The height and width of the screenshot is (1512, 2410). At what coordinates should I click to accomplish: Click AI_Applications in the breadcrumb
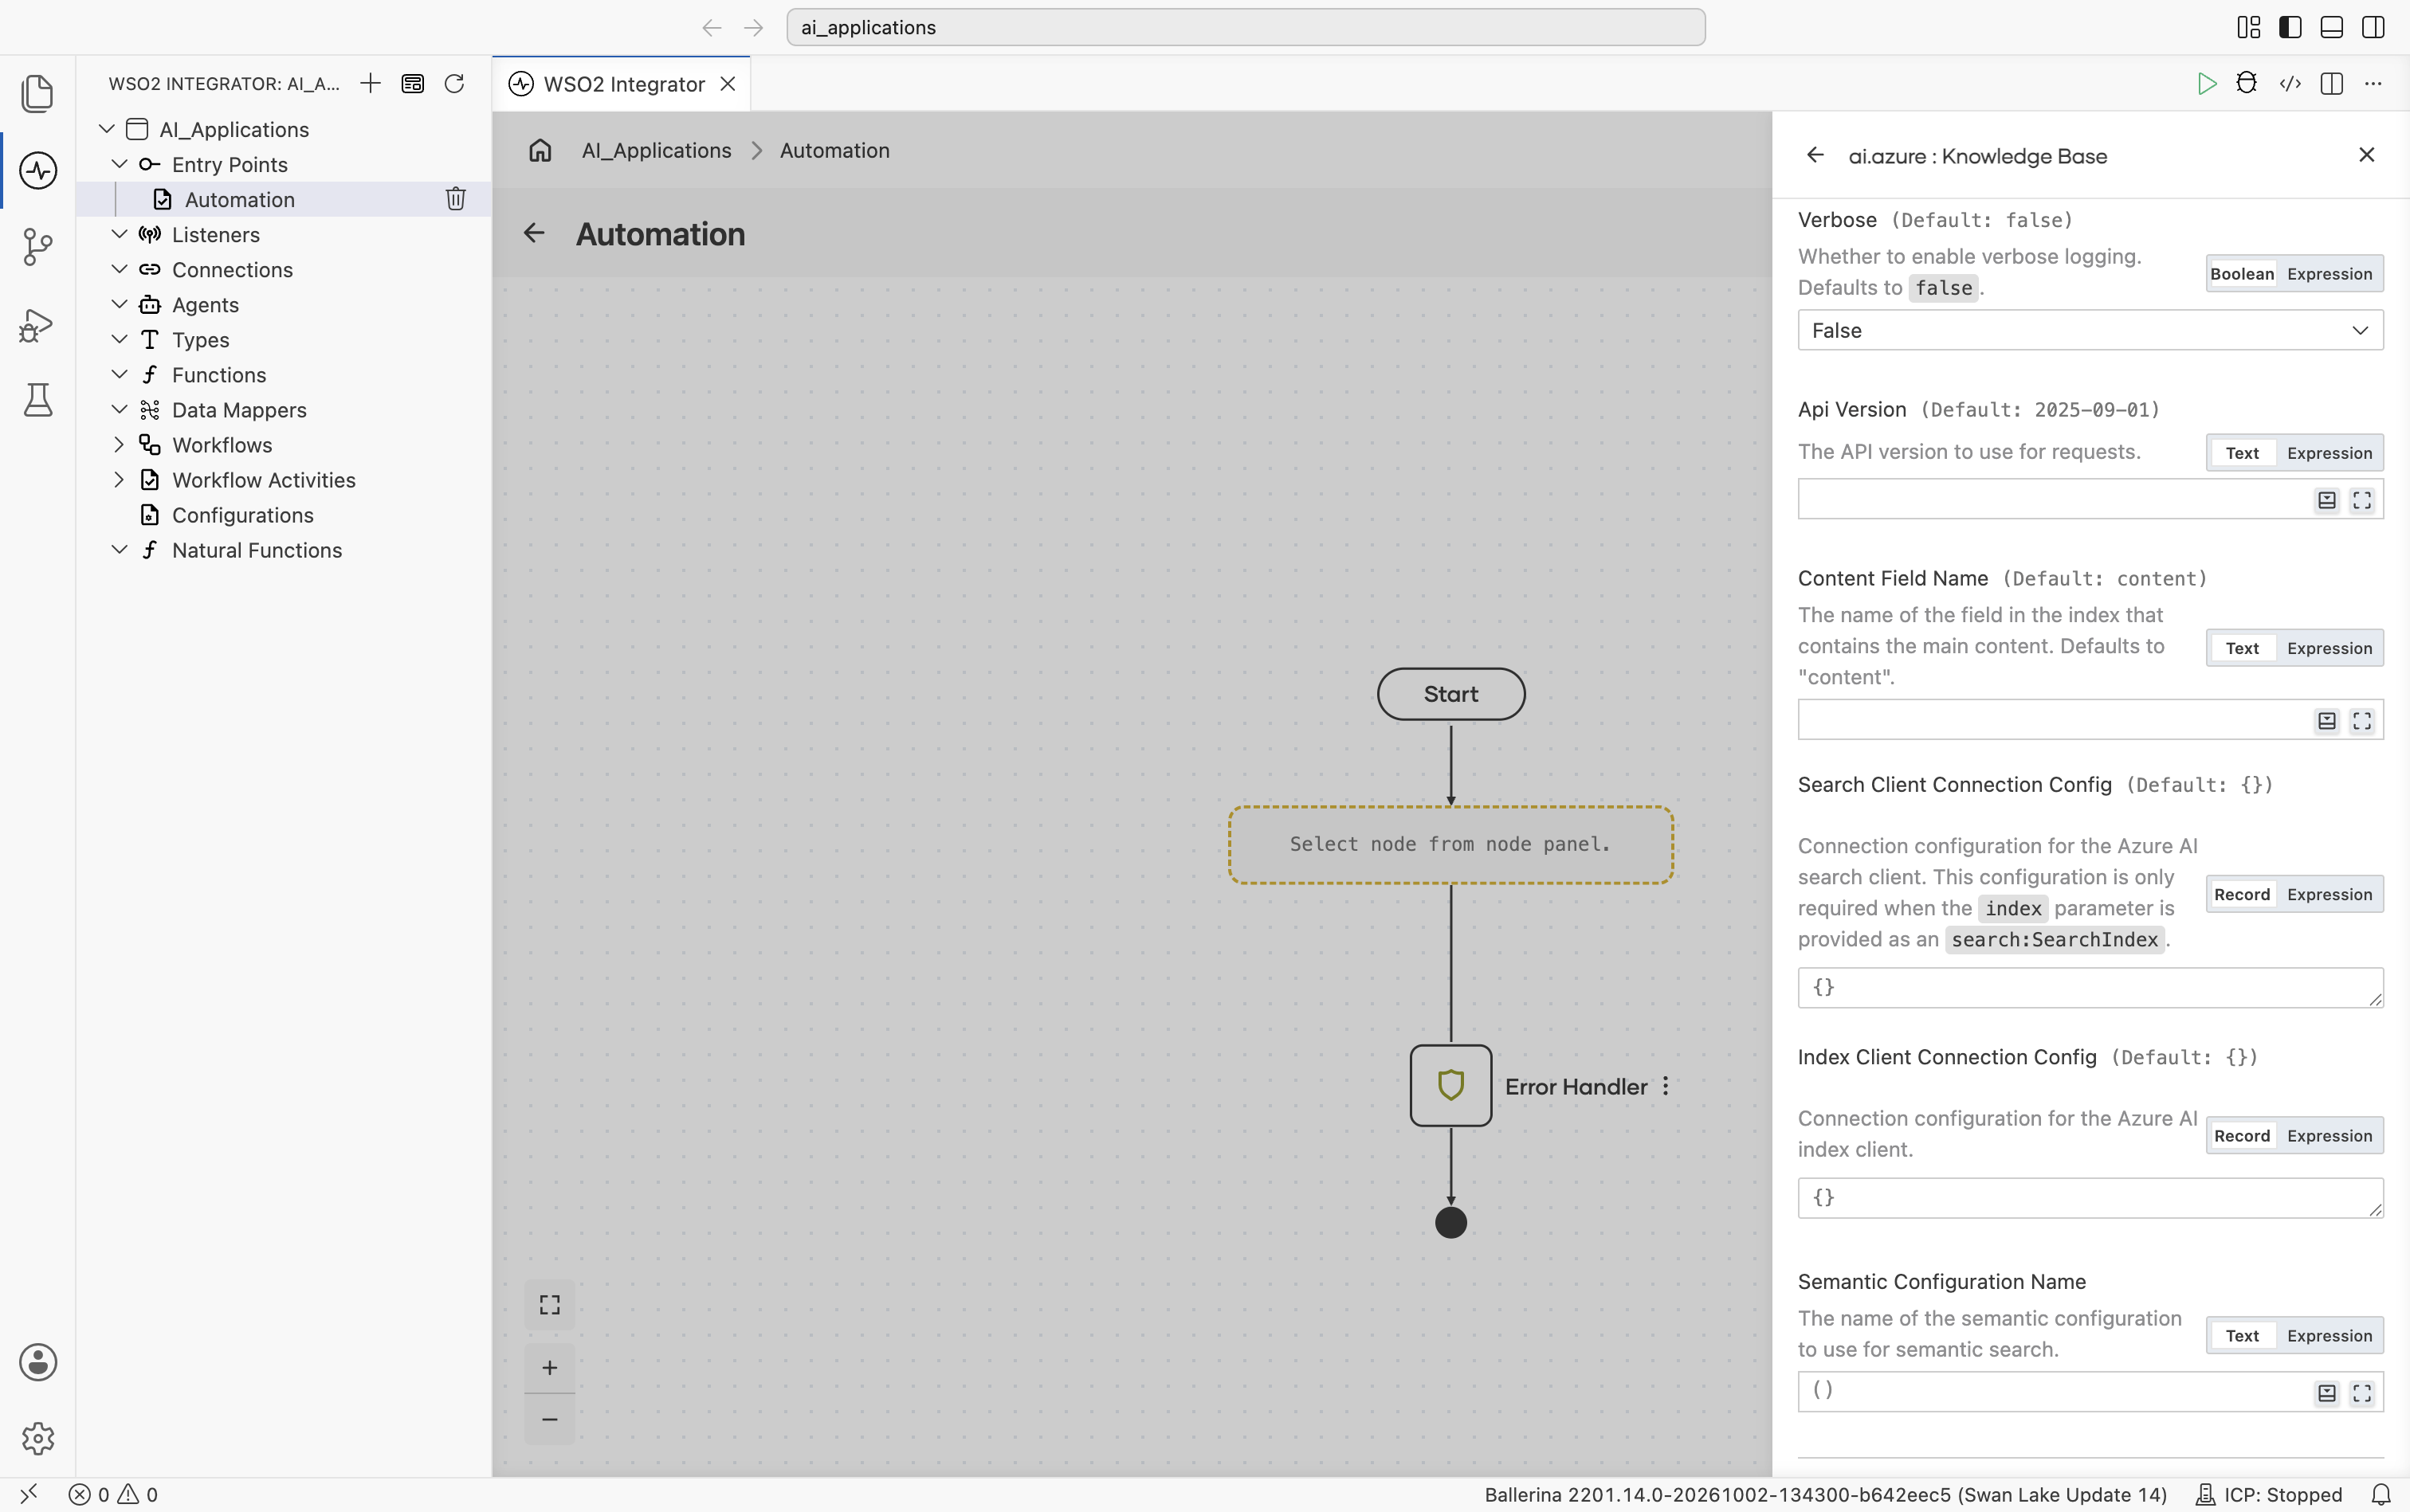[x=656, y=150]
